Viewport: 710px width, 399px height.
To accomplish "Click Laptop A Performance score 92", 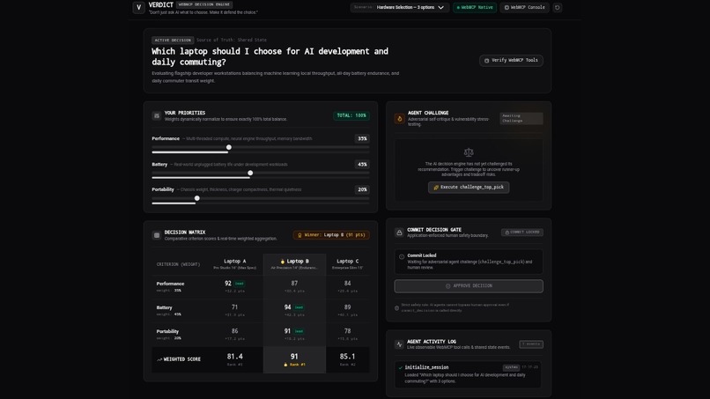I will (x=228, y=283).
